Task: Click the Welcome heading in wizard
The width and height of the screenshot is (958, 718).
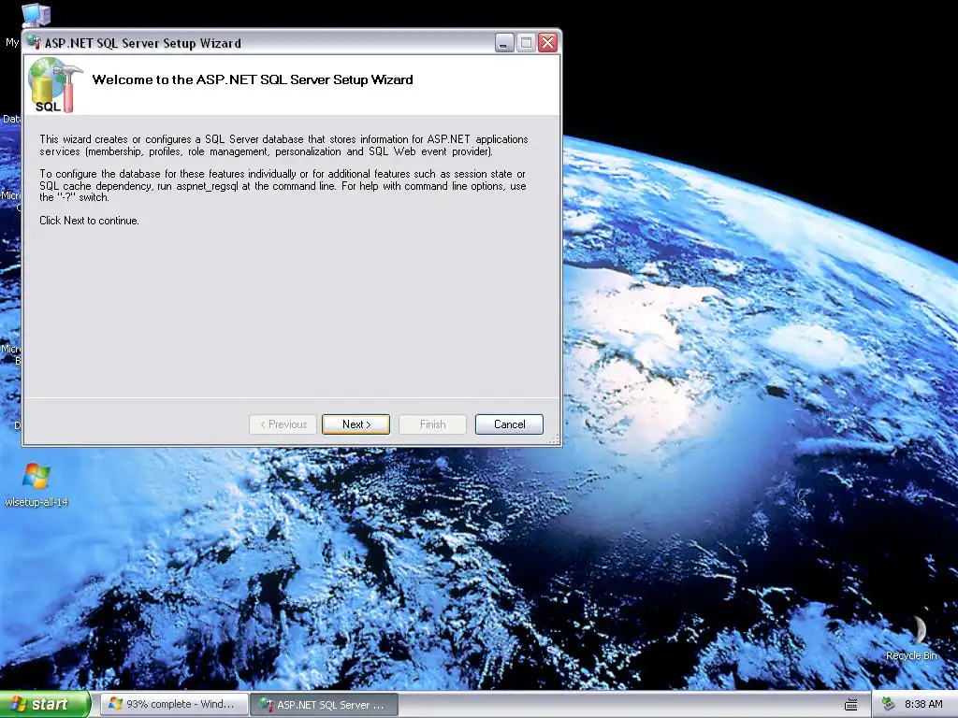Action: [x=253, y=79]
